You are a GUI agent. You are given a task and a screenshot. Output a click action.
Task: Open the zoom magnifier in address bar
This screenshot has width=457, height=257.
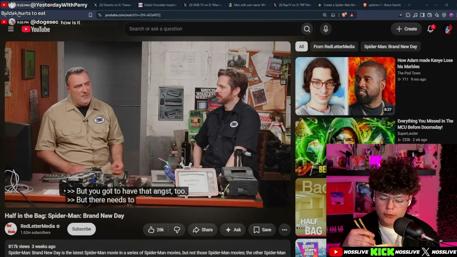325,15
